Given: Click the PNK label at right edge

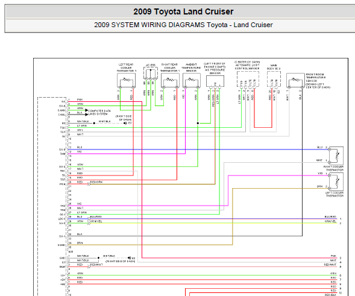Looking at the screenshot, I should (x=333, y=256).
